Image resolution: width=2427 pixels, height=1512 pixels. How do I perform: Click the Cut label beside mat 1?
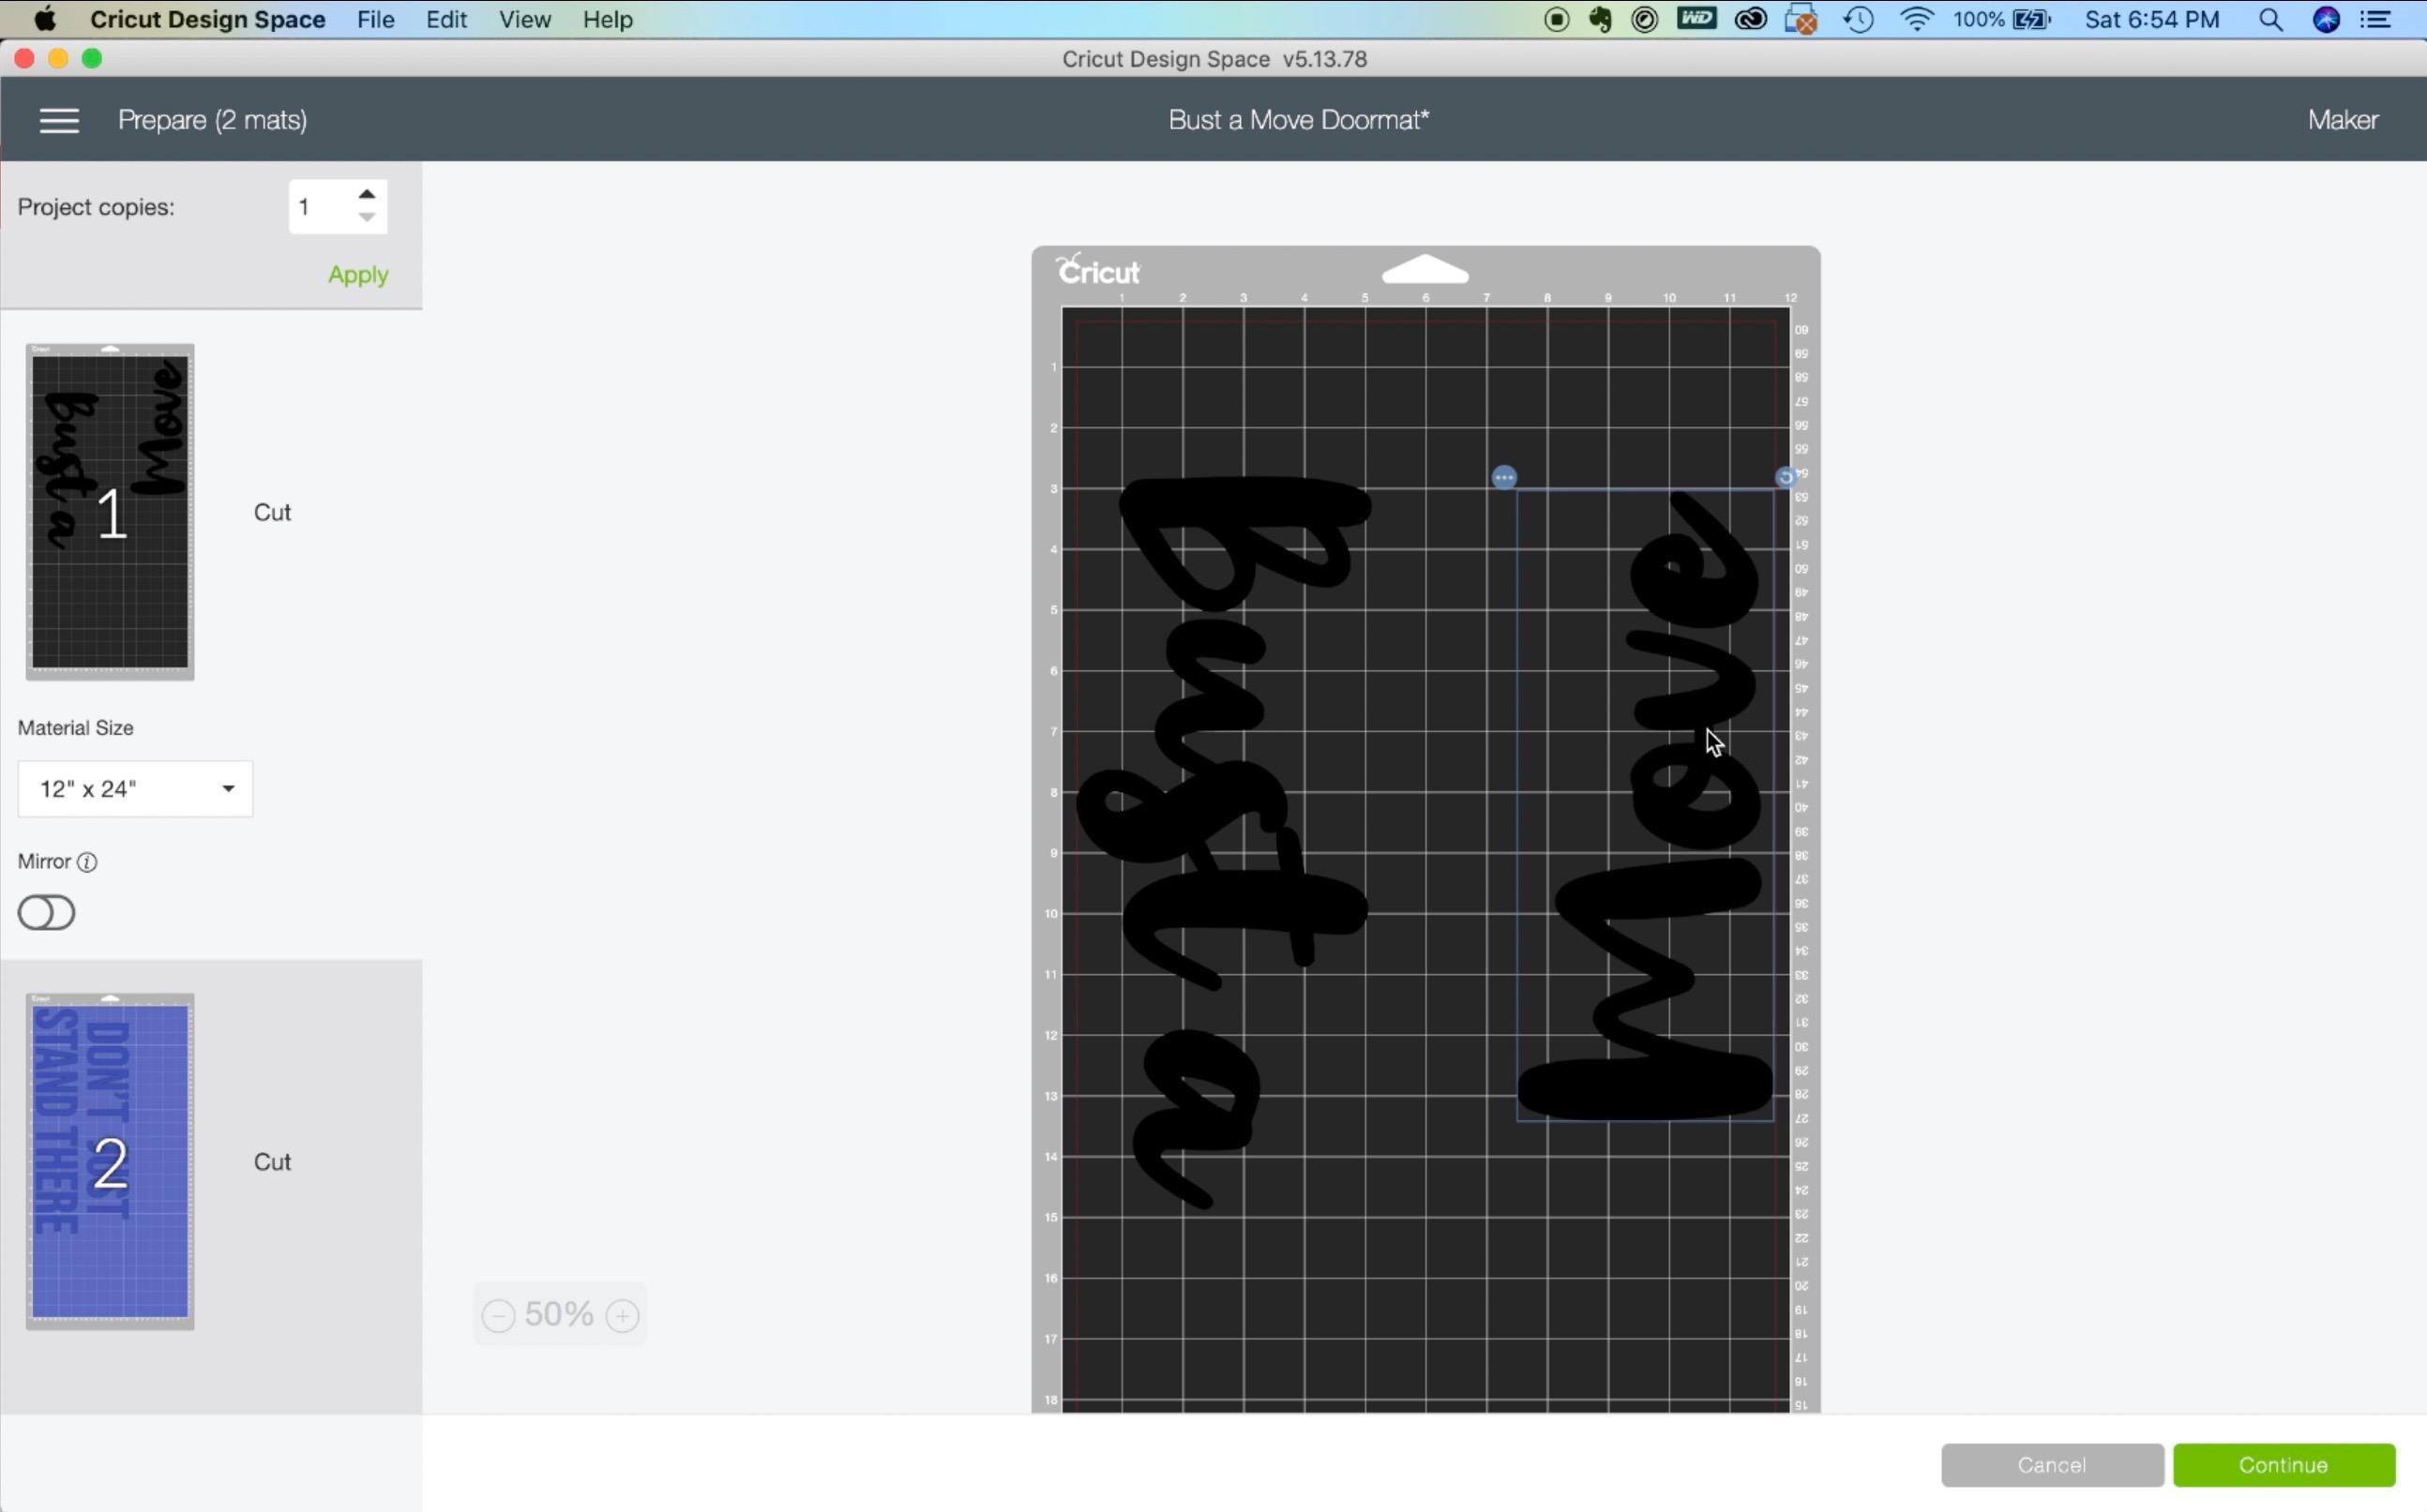pos(272,512)
